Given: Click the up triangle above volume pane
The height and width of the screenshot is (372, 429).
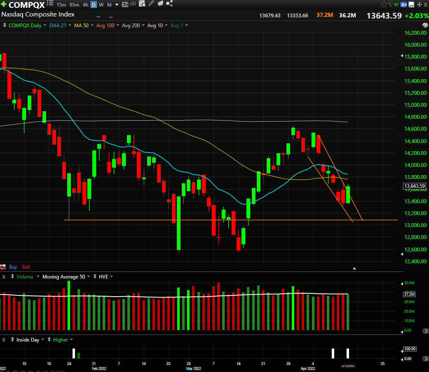Looking at the screenshot, I should click(x=354, y=268).
